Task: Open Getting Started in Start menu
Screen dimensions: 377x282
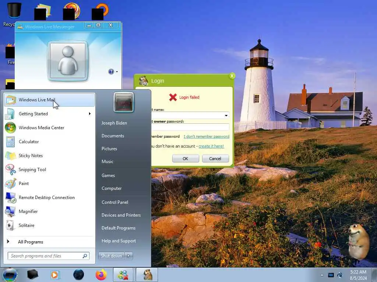Action: point(49,114)
